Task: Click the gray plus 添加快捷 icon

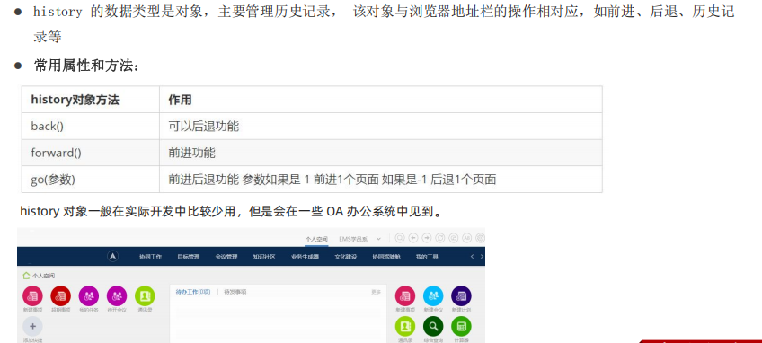Action: click(32, 327)
